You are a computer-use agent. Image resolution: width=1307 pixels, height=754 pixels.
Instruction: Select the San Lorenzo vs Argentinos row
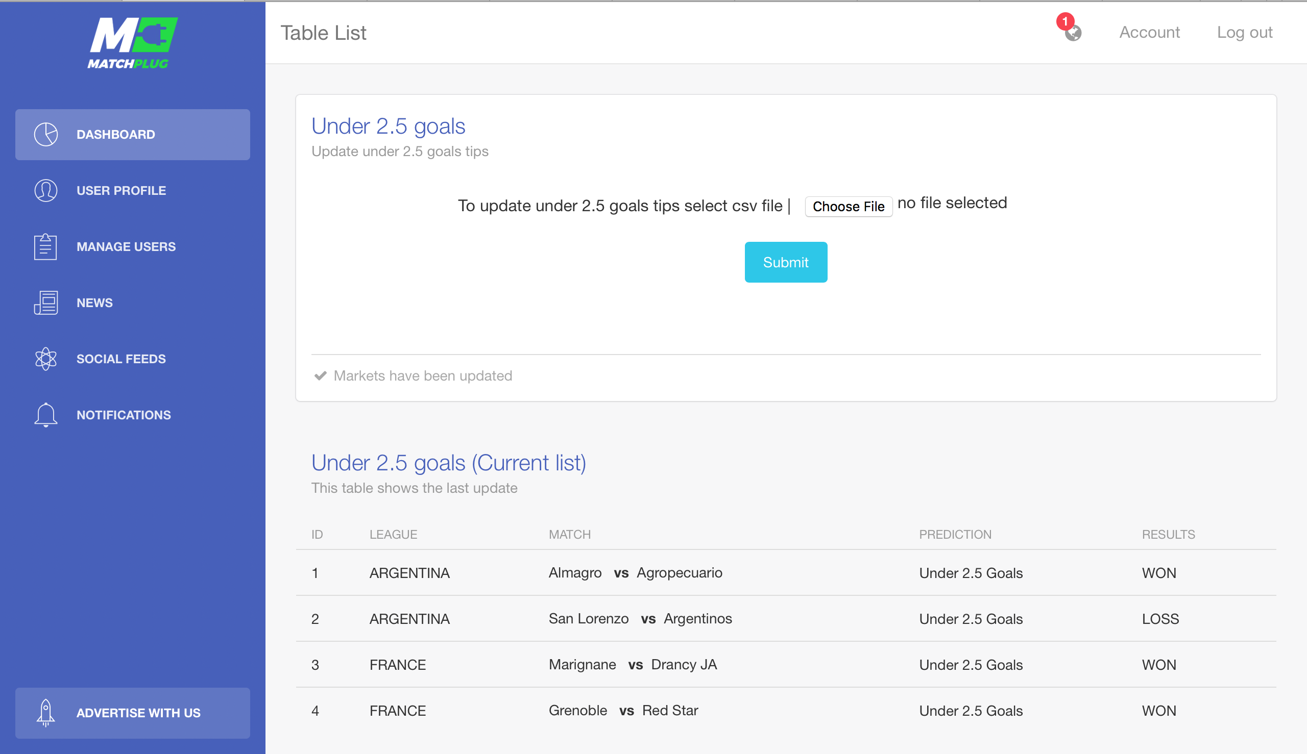(x=786, y=618)
